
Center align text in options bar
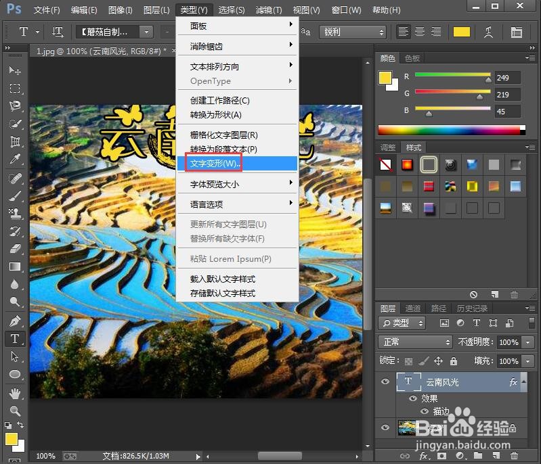(420, 32)
